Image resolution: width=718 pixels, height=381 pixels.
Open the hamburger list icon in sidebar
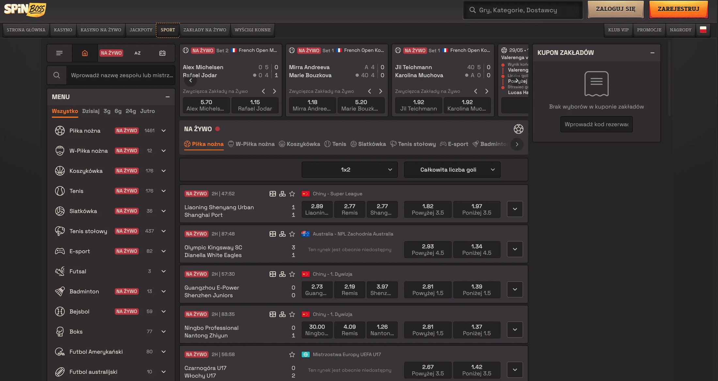59,53
